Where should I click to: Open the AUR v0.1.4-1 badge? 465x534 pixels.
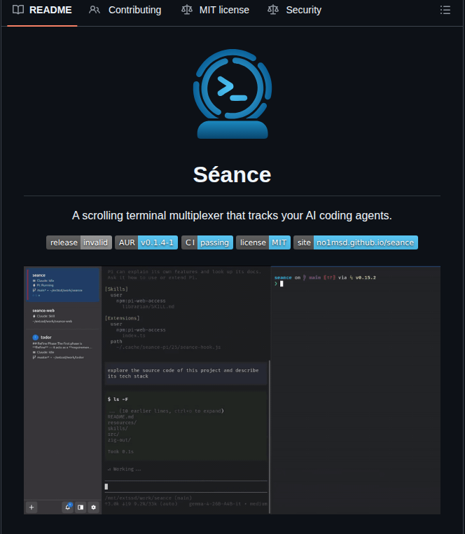coord(146,242)
